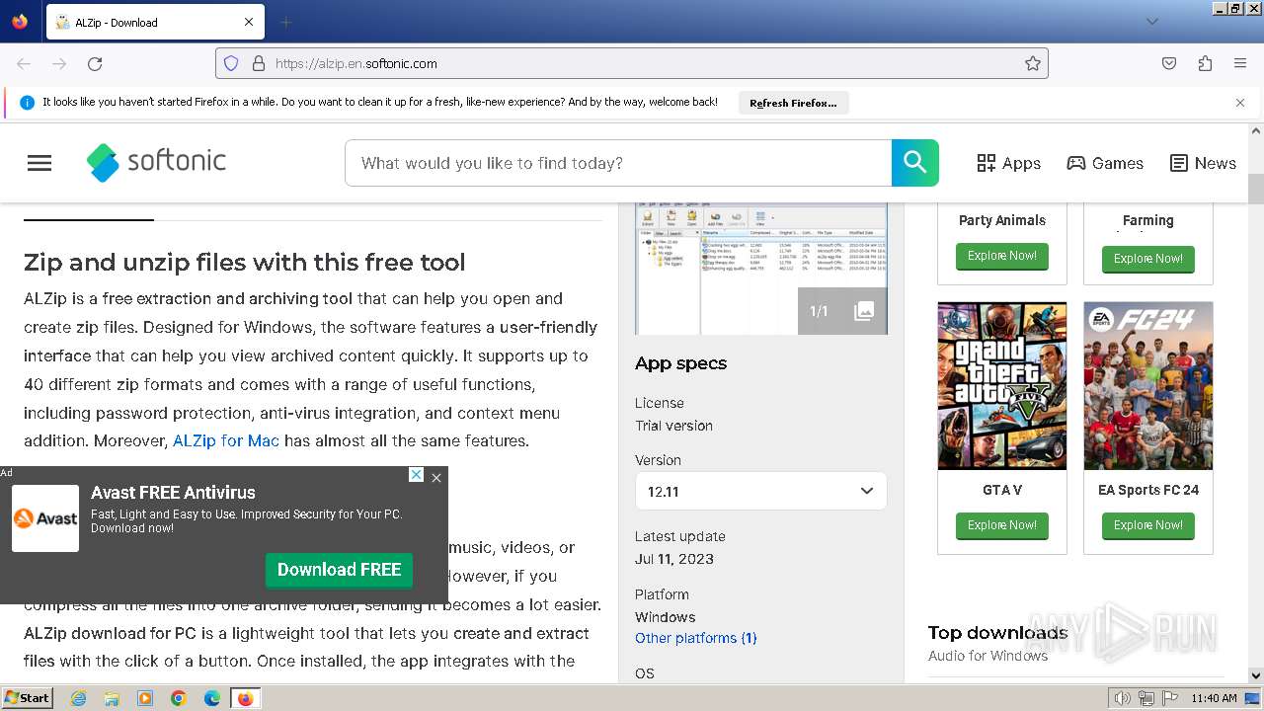This screenshot has width=1264, height=711.
Task: Click the Action Center flag tray icon
Action: 1170,698
